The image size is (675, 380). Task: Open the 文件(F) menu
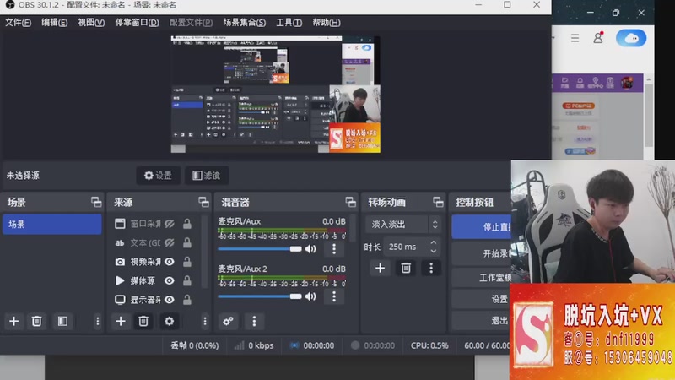point(18,23)
